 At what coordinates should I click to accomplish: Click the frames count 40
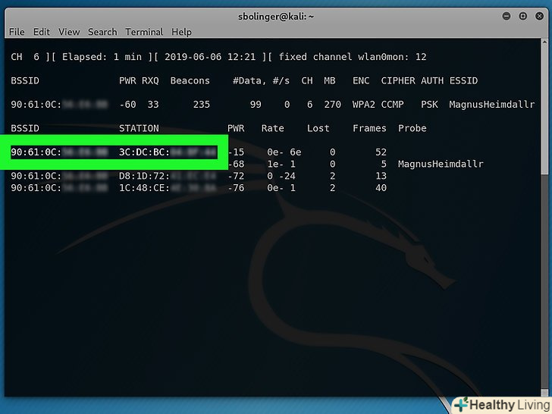tap(381, 188)
